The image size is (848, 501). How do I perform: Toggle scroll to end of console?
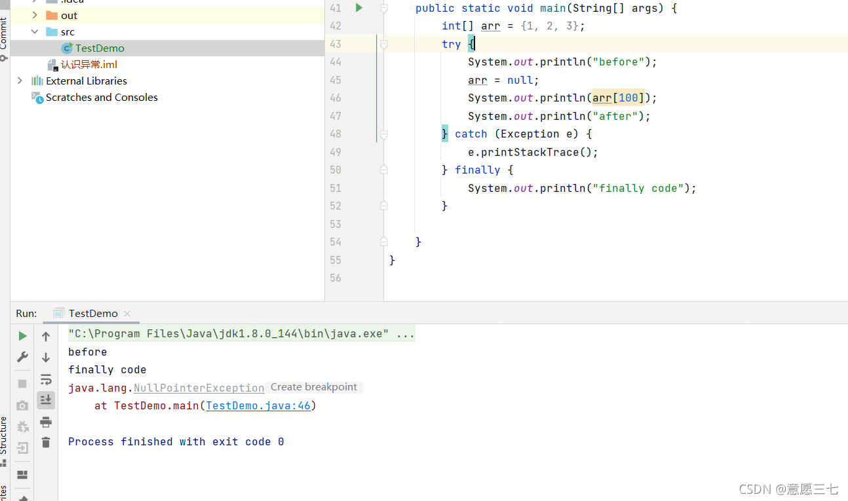pyautogui.click(x=46, y=400)
